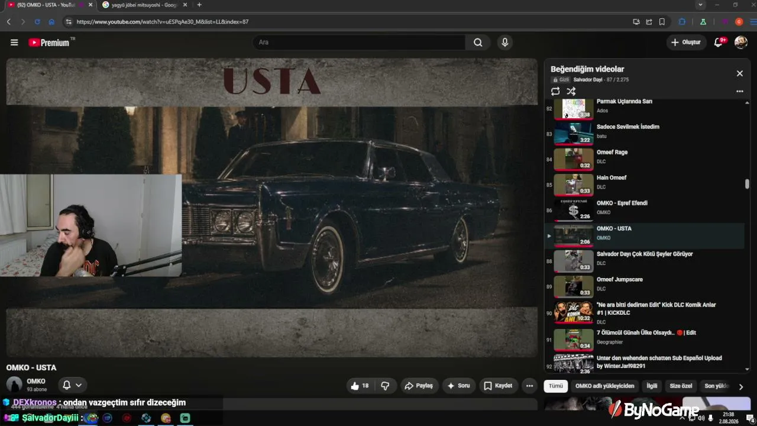Open the taskbar microphone icon

click(x=710, y=418)
